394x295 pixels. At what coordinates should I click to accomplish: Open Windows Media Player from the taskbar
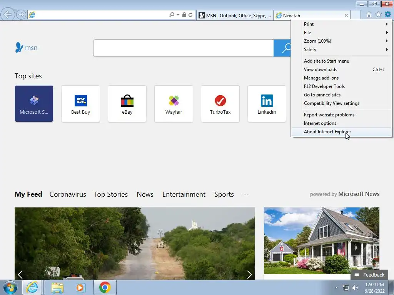[x=80, y=287]
